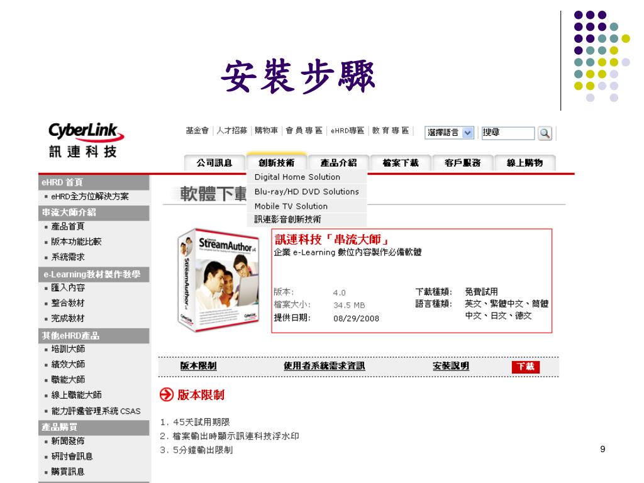Click e-Learning教材製作教學 sidebar header
The height and width of the screenshot is (483, 644).
tap(94, 274)
